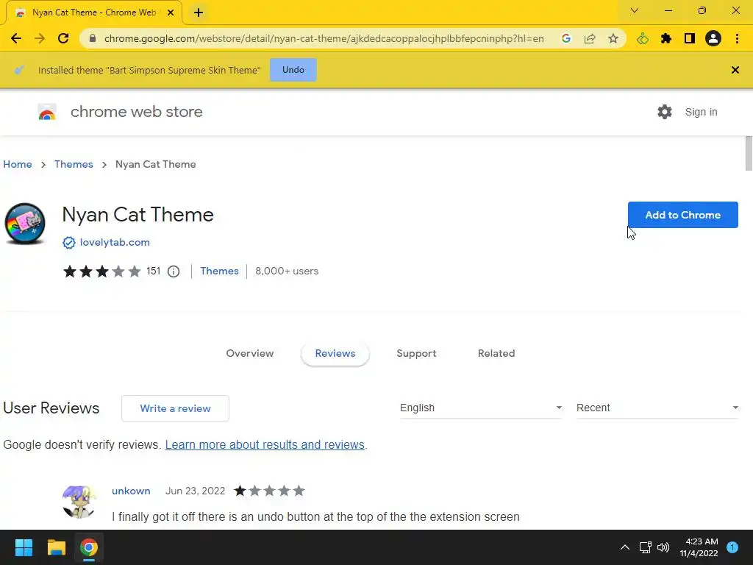Click the forward navigation arrow
753x565 pixels.
(40, 38)
